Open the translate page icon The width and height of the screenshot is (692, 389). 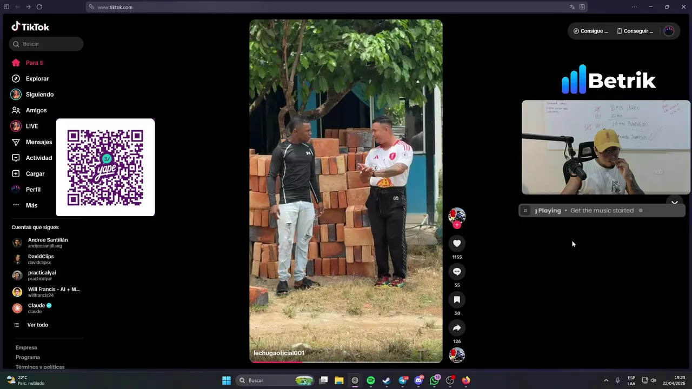(x=572, y=7)
